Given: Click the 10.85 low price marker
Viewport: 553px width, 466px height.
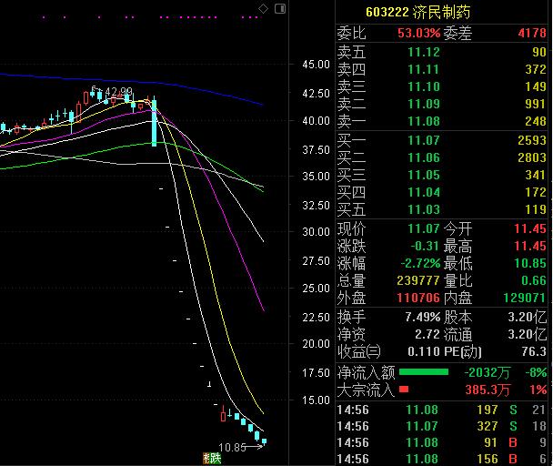Looking at the screenshot, I should 234,448.
